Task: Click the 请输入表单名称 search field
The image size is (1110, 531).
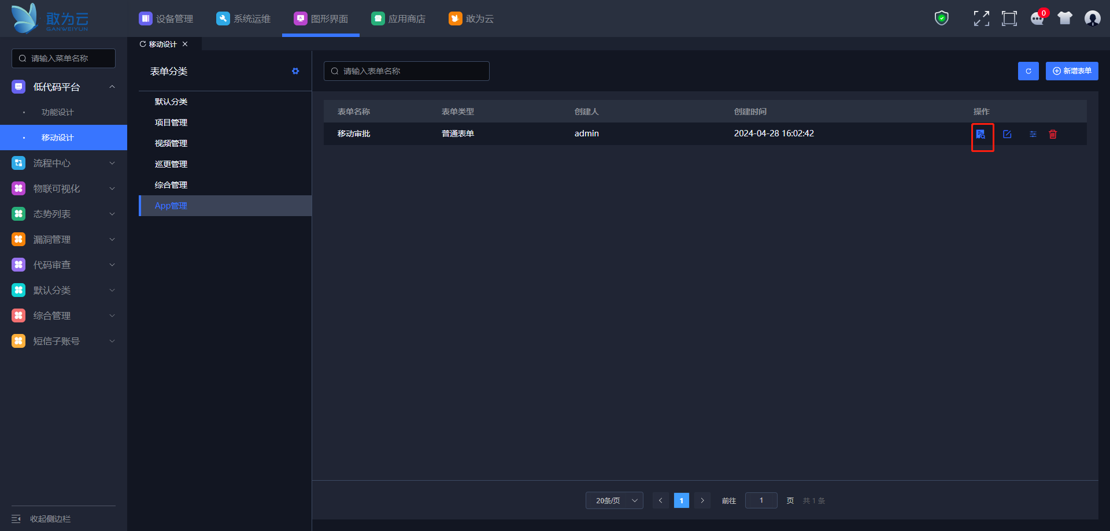Action: [406, 71]
